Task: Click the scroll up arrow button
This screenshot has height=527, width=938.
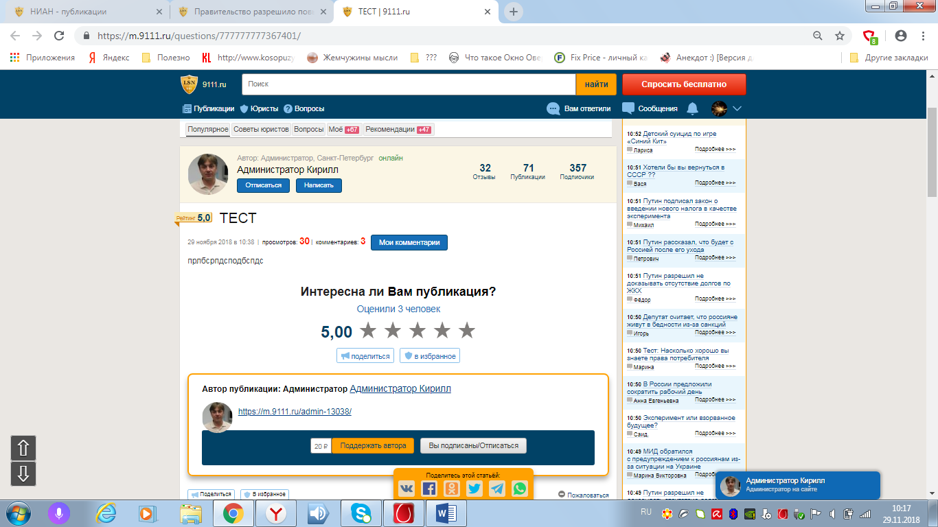Action: (23, 448)
